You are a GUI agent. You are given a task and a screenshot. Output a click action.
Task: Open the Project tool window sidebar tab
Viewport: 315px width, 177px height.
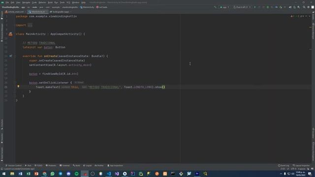click(x=2, y=15)
